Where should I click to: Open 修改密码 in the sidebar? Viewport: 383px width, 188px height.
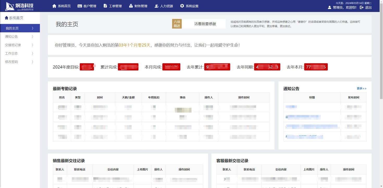point(11,62)
